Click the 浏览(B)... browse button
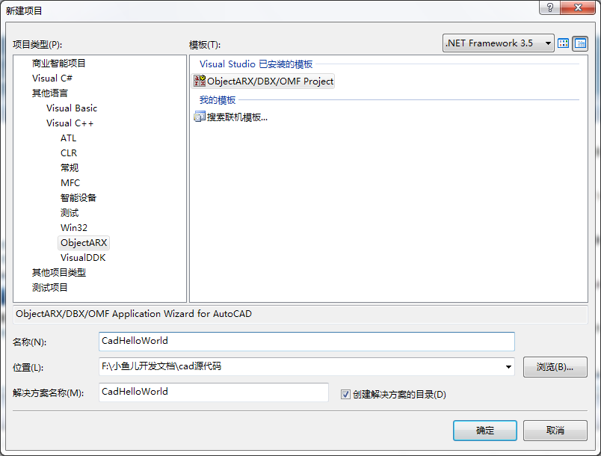Image resolution: width=601 pixels, height=456 pixels. (555, 367)
